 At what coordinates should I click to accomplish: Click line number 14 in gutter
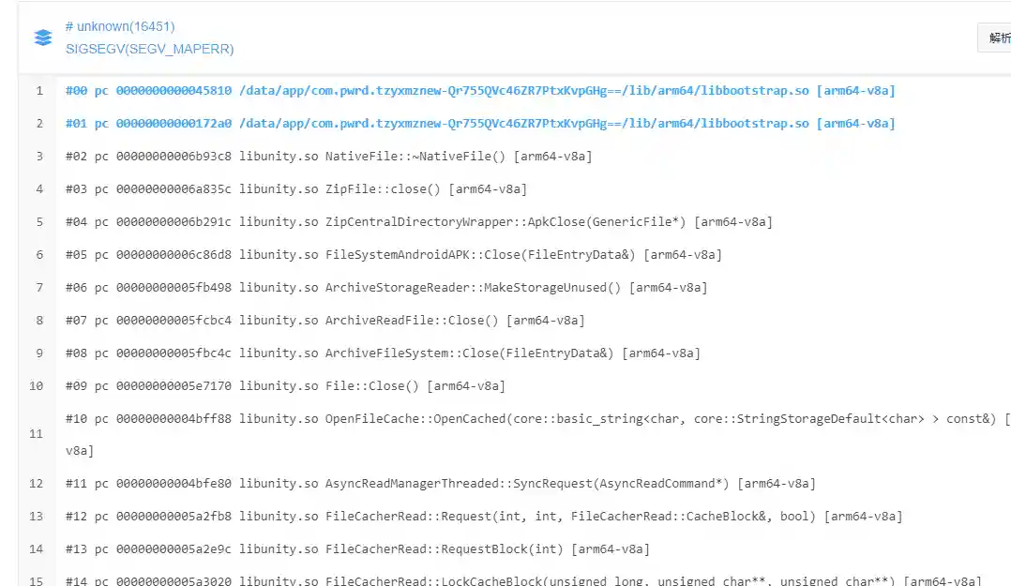tap(36, 549)
